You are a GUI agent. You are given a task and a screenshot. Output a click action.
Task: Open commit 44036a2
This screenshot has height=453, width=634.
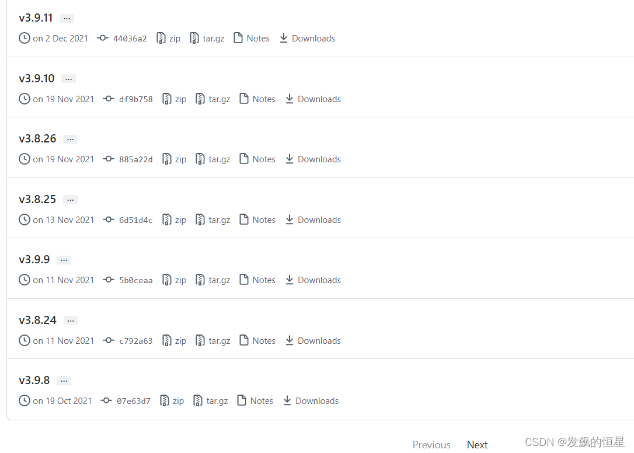point(130,39)
